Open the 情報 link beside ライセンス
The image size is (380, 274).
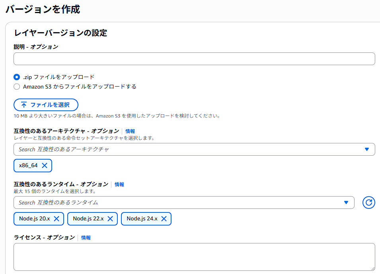pyautogui.click(x=86, y=237)
